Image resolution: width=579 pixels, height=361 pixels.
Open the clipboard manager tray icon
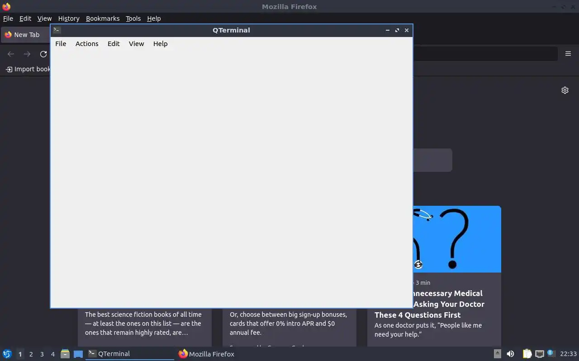527,354
